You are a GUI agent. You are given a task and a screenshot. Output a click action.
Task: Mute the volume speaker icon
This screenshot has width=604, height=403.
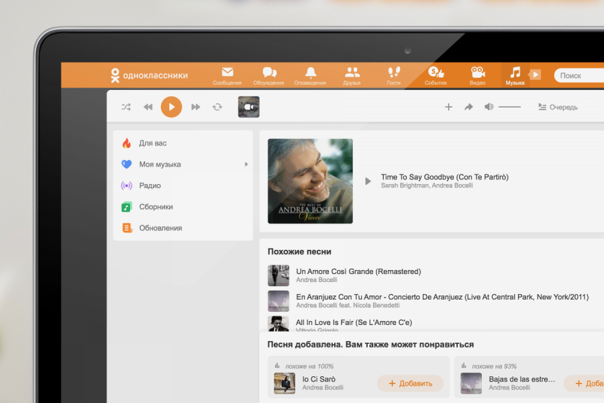489,107
